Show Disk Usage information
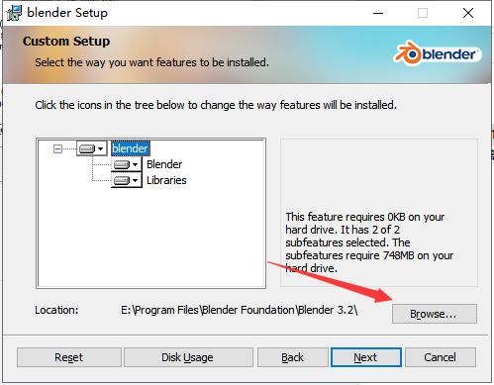Image resolution: width=494 pixels, height=385 pixels. tap(188, 357)
